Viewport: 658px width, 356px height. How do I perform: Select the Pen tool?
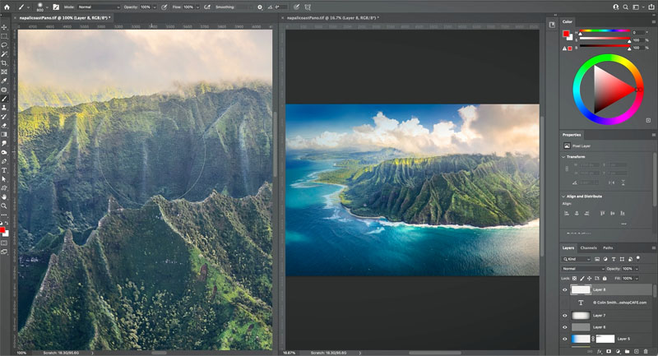[x=4, y=161]
